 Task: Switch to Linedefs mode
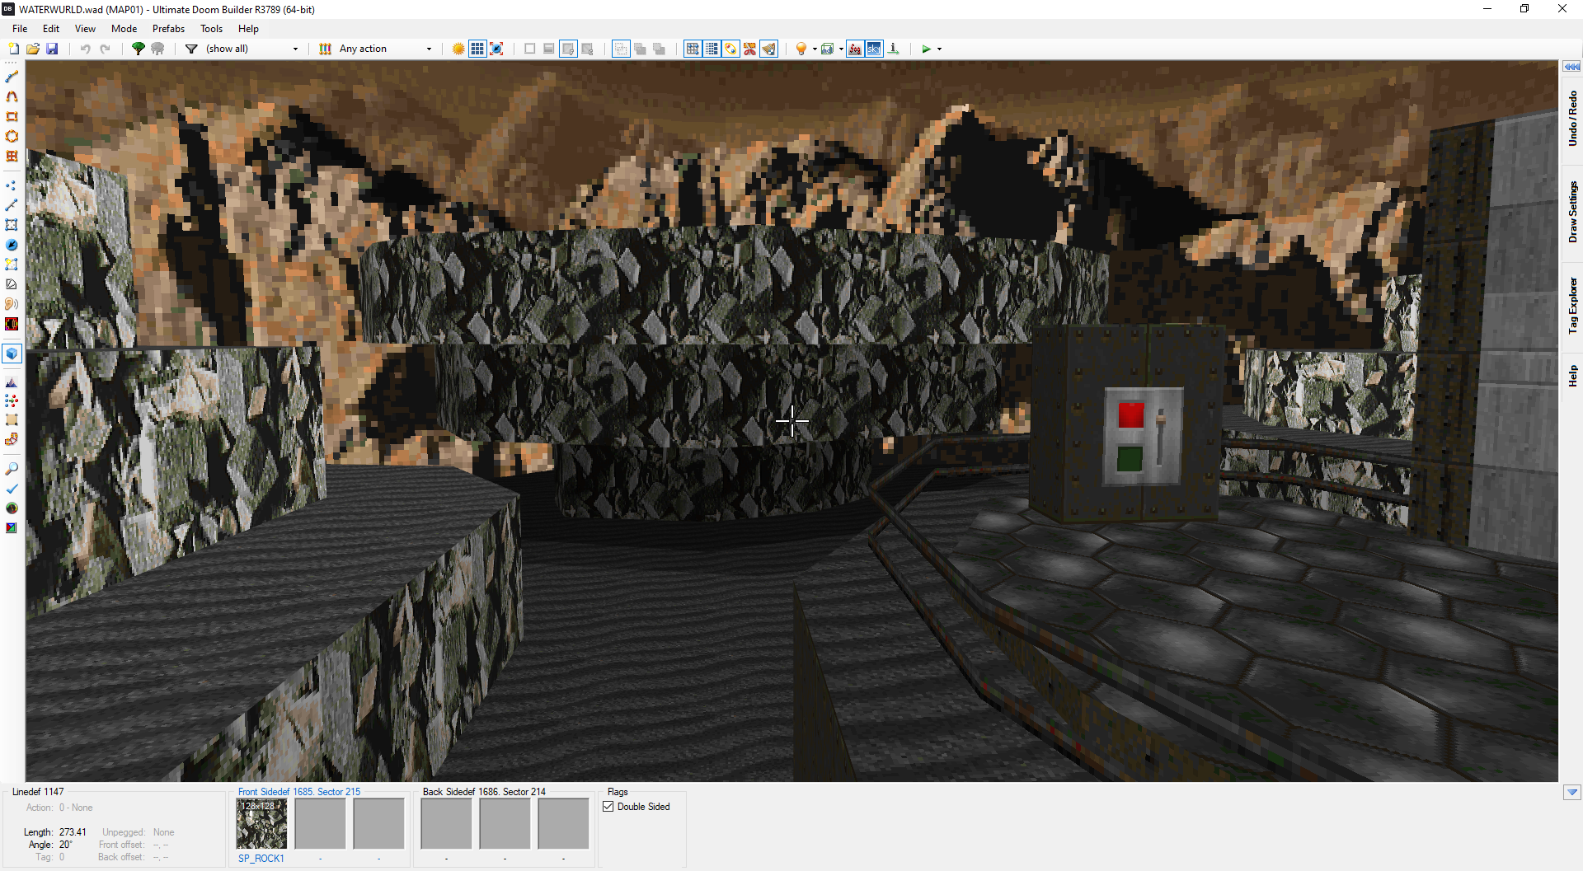pos(12,205)
